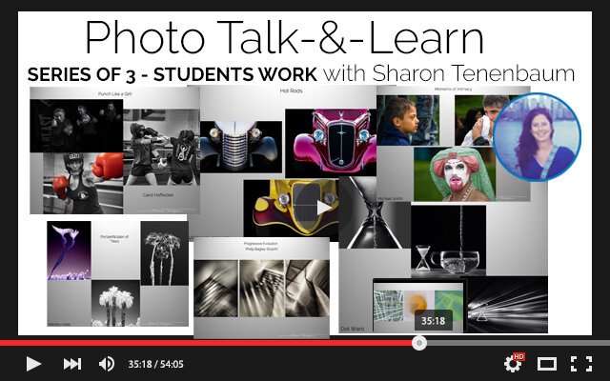Click the 'Sharon Tenenbaum' name text
This screenshot has width=610, height=381.
click(473, 73)
